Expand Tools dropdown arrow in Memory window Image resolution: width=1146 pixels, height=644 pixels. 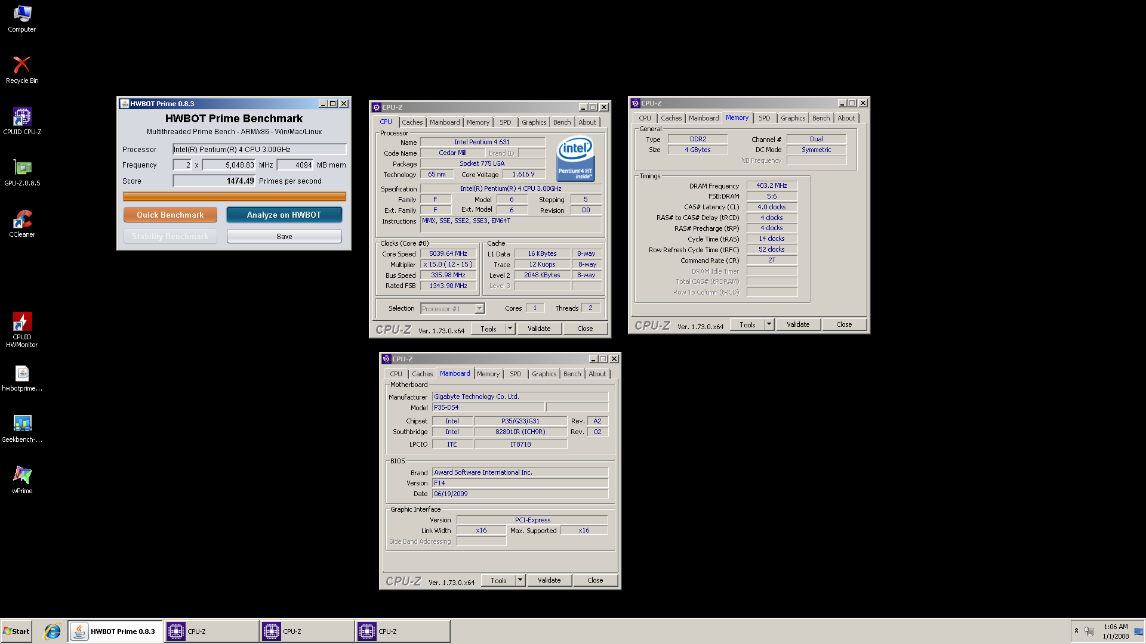coord(769,325)
